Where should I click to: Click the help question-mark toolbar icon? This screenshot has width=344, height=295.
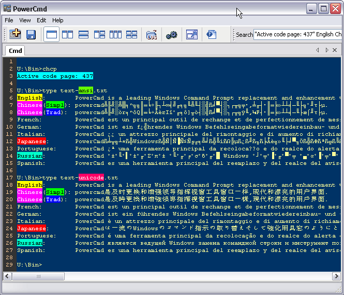click(x=212, y=35)
